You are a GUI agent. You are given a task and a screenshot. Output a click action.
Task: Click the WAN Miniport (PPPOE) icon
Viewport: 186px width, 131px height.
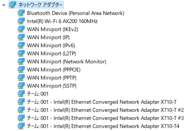[21, 70]
